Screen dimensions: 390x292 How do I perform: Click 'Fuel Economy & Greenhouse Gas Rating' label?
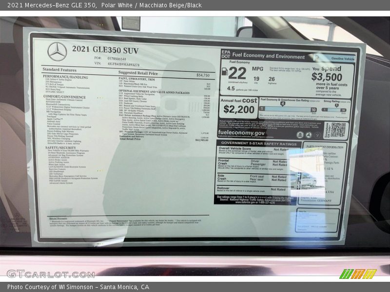(285, 100)
